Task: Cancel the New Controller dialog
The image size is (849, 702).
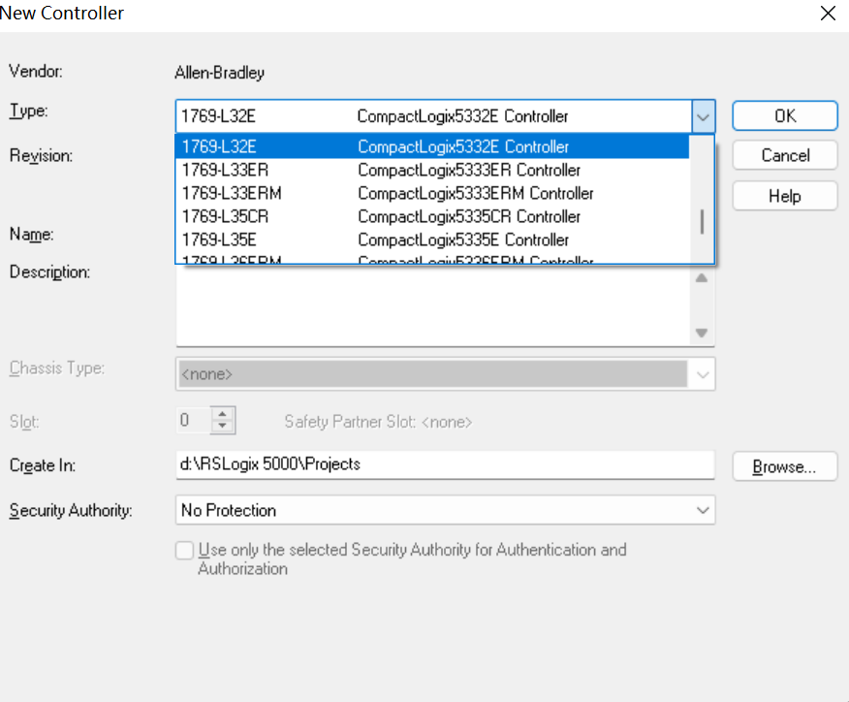Action: tap(785, 155)
